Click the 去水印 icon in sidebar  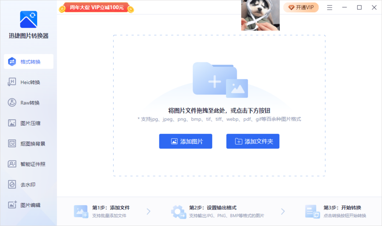(x=12, y=184)
